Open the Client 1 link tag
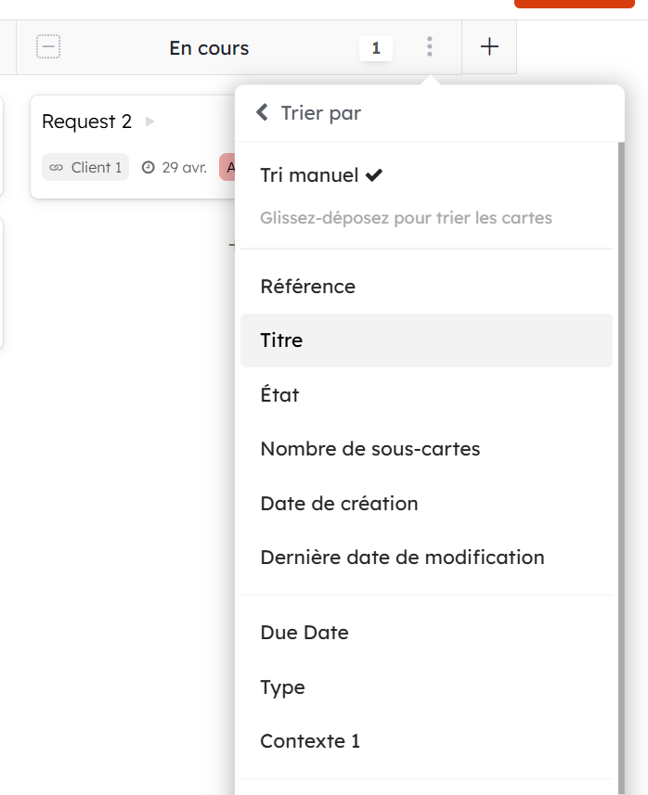Image resolution: width=648 pixels, height=795 pixels. pyautogui.click(x=85, y=168)
